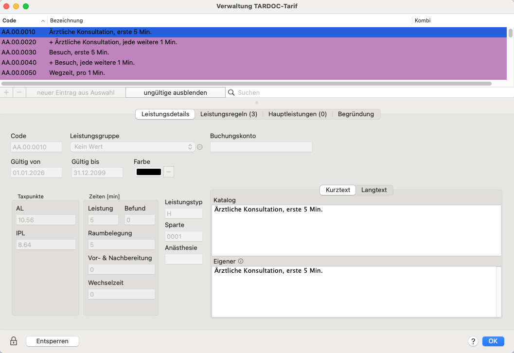Open the Hauptleistungen (0) tab

coord(297,114)
